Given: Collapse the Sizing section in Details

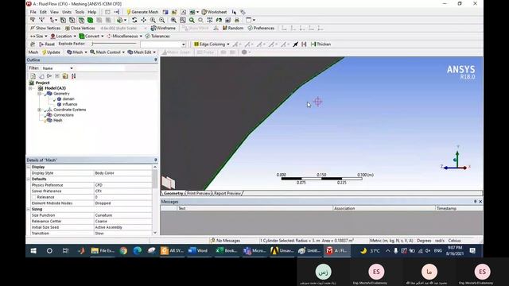Looking at the screenshot, I should coord(29,210).
